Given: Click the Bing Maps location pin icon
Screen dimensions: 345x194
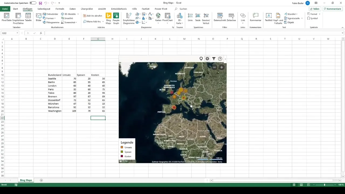Looking at the screenshot, I should pyautogui.click(x=201, y=59).
